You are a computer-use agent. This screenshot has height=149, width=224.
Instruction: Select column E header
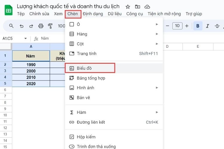pyautogui.click(x=198, y=46)
